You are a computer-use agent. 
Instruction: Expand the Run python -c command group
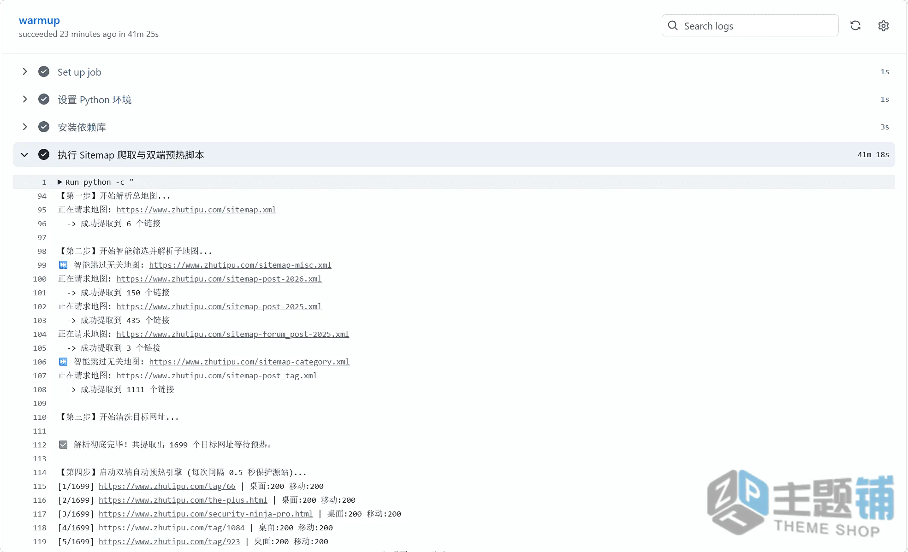click(60, 182)
